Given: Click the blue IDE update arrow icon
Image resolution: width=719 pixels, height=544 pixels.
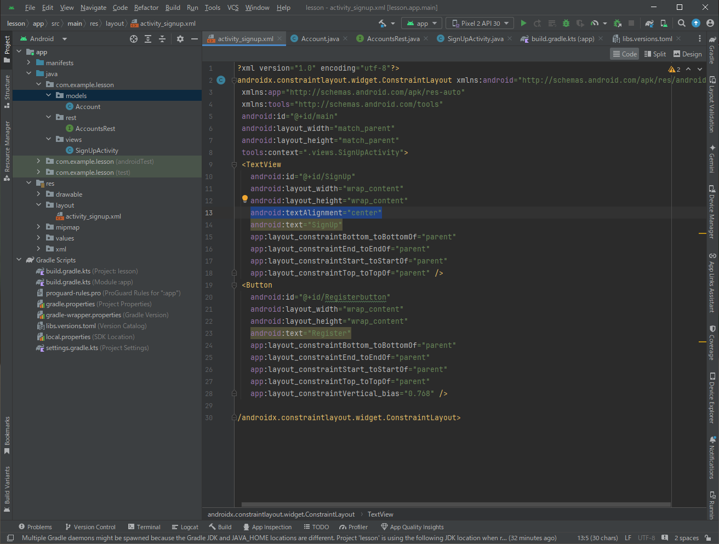Looking at the screenshot, I should [x=696, y=23].
